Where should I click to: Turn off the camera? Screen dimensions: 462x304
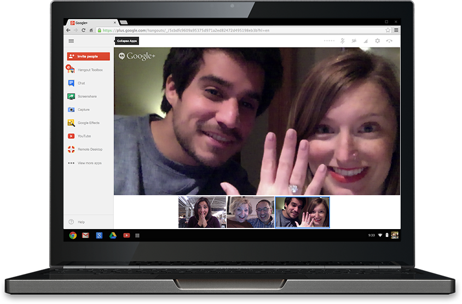[354, 41]
